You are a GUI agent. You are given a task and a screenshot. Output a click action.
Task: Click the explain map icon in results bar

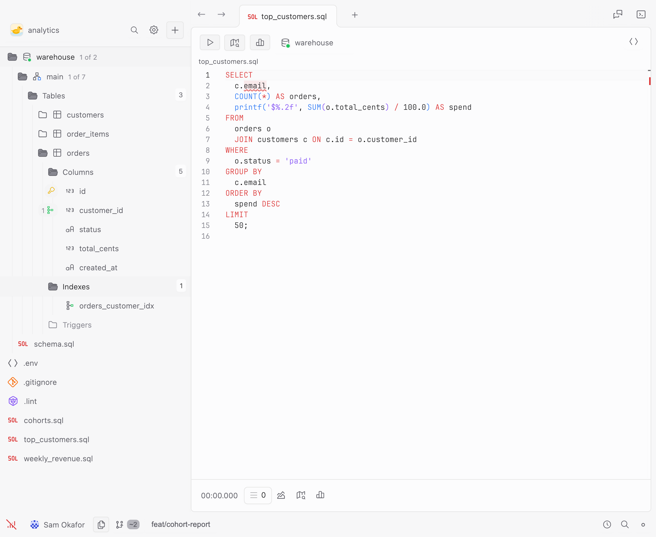click(x=301, y=495)
